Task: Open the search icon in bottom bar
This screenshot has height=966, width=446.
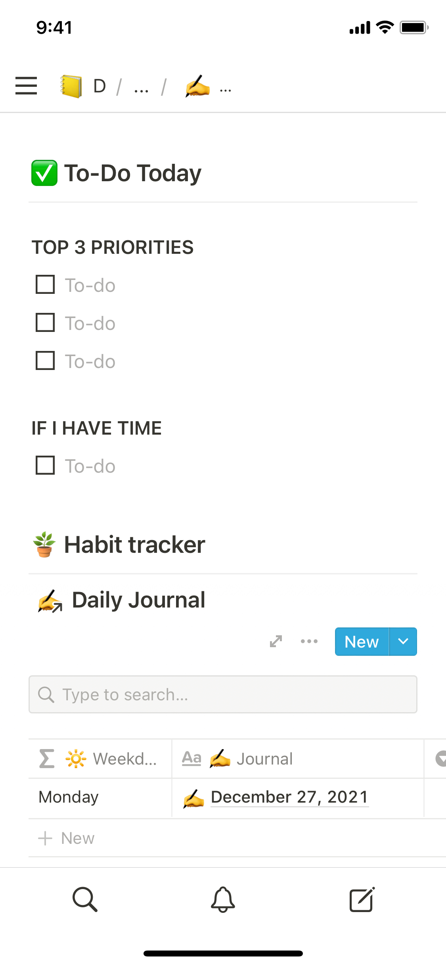Action: coord(85,899)
